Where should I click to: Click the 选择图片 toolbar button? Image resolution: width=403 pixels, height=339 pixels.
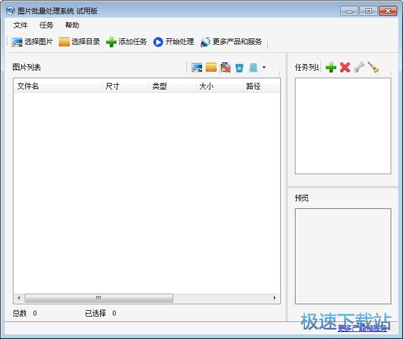[x=32, y=42]
